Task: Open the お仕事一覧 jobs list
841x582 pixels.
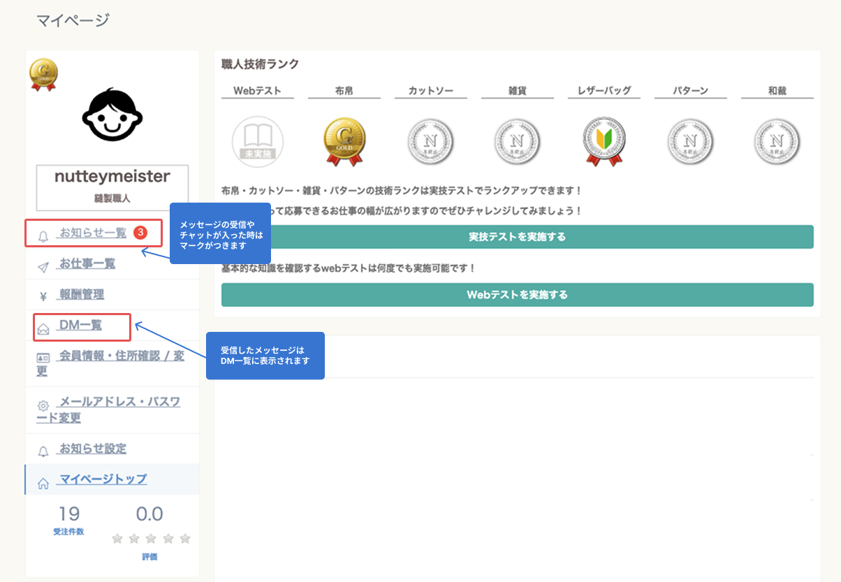Action: click(87, 263)
